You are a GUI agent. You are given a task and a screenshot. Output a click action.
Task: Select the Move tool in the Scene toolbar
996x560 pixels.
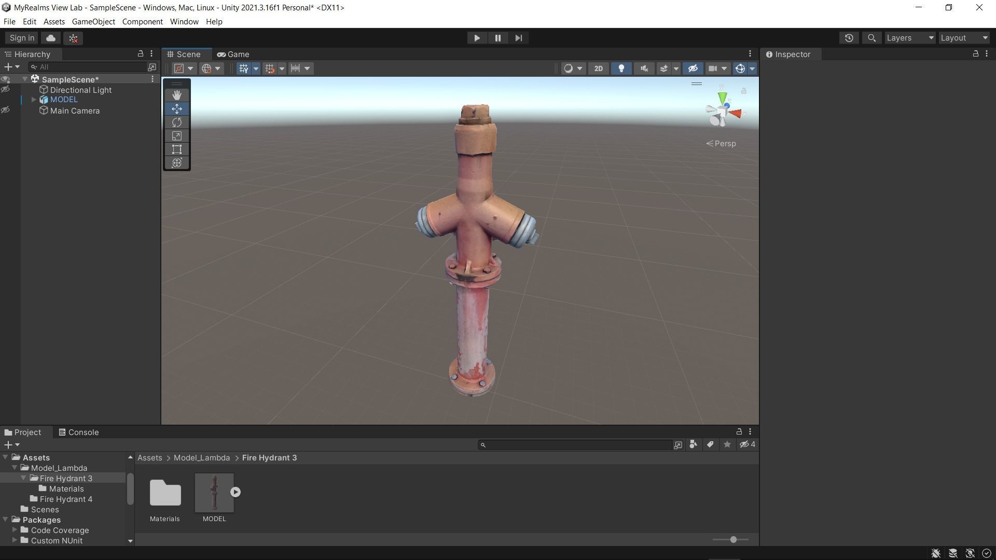pyautogui.click(x=177, y=109)
